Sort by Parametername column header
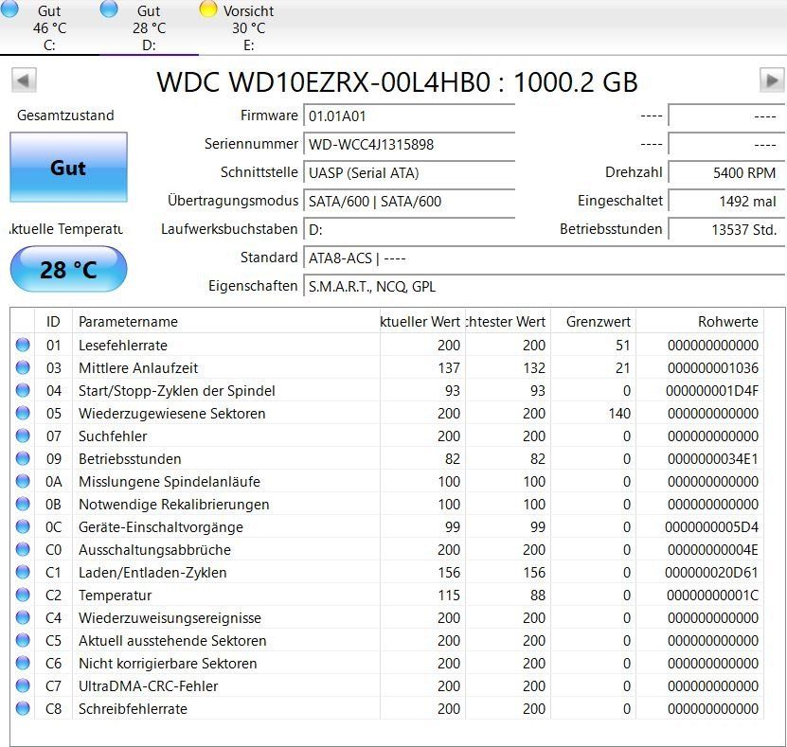The width and height of the screenshot is (787, 747). pyautogui.click(x=225, y=321)
